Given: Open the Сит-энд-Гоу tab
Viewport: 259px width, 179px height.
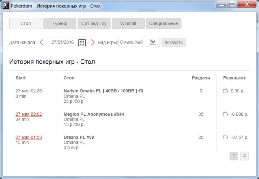Looking at the screenshot, I should [94, 23].
